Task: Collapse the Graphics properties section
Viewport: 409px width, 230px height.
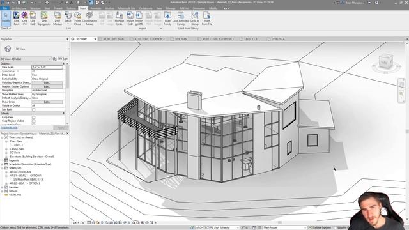Action: (63, 64)
